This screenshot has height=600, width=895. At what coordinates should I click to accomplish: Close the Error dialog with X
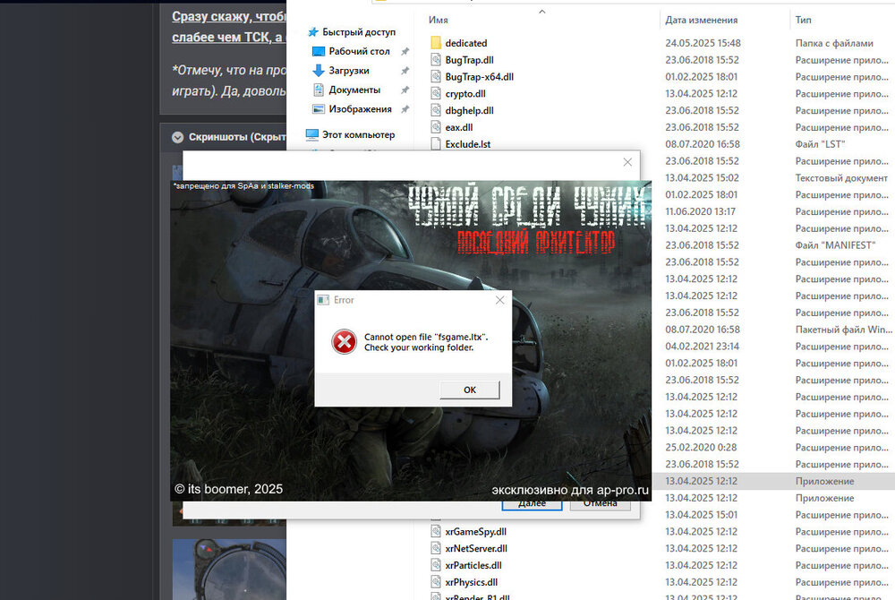[500, 300]
